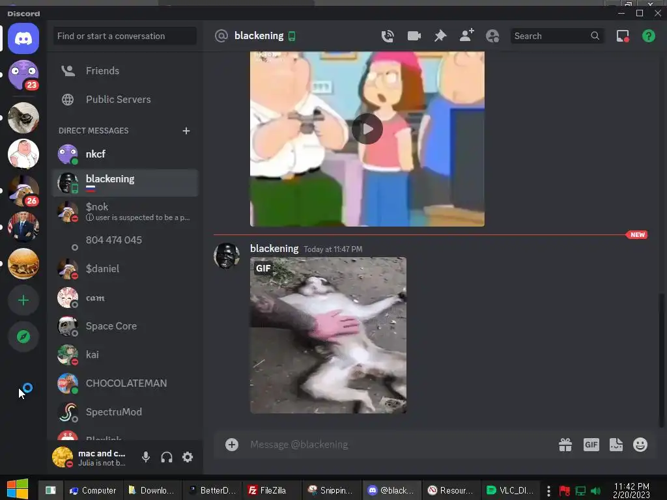Play the Family Guy video

[x=367, y=129]
